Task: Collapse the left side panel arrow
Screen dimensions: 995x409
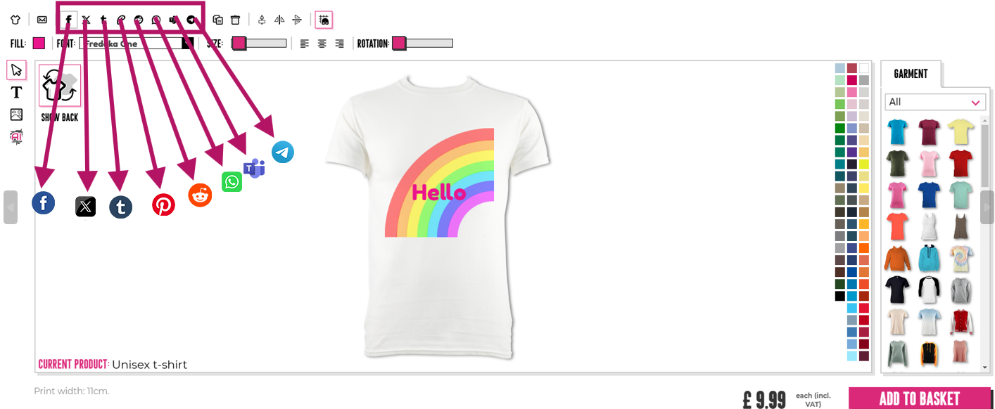Action: (x=10, y=207)
